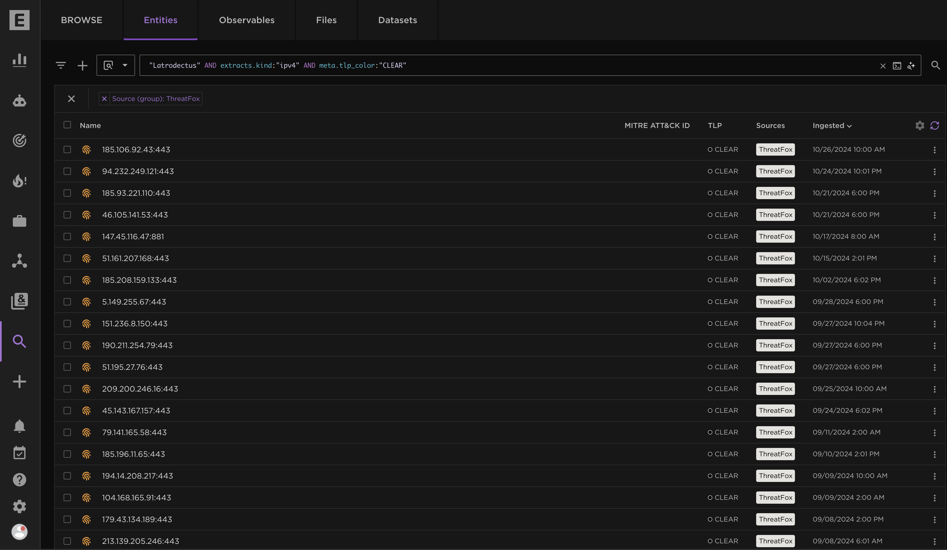Screen dimensions: 947x550
Task: Switch to the Datasets tab
Action: click(397, 20)
